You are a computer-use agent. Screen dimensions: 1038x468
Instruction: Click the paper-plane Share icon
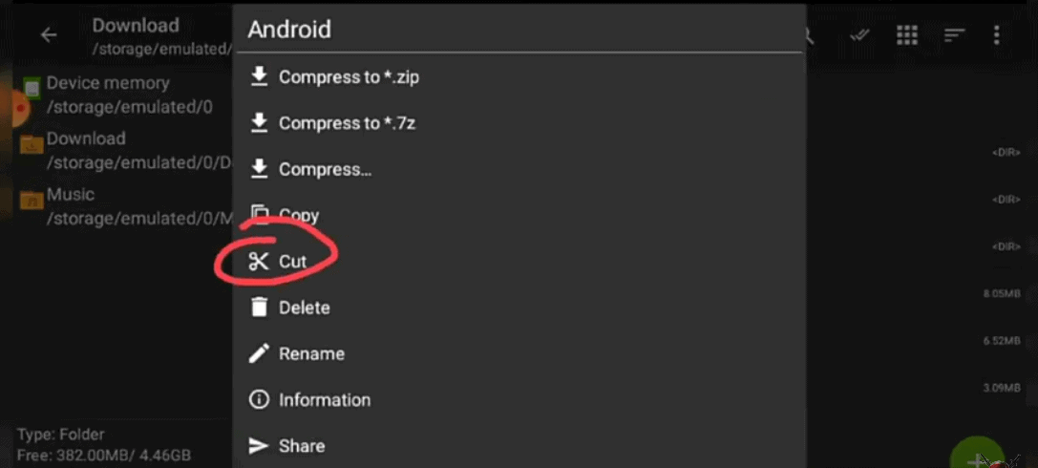tap(258, 446)
